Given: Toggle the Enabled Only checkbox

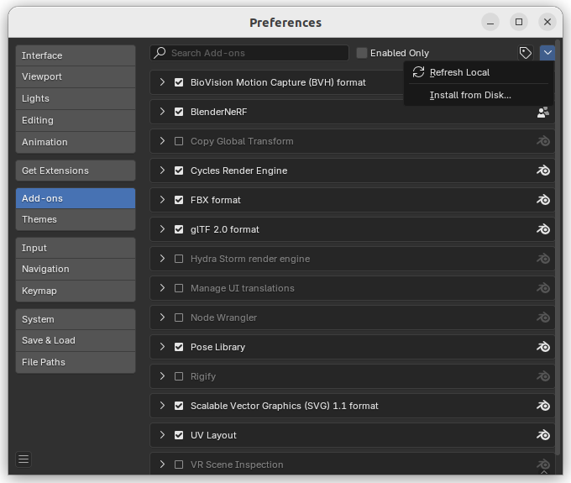Looking at the screenshot, I should [x=361, y=53].
